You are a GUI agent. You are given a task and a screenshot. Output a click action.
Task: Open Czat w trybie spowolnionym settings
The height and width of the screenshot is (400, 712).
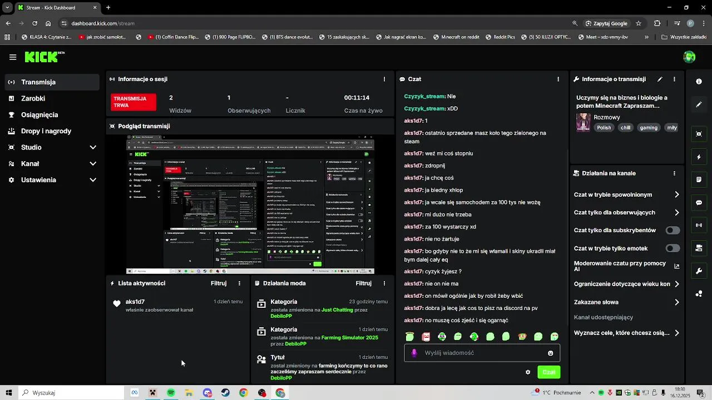(x=626, y=194)
